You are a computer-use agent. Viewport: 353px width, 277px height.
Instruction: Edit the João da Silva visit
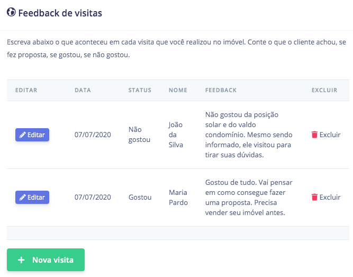(x=32, y=135)
